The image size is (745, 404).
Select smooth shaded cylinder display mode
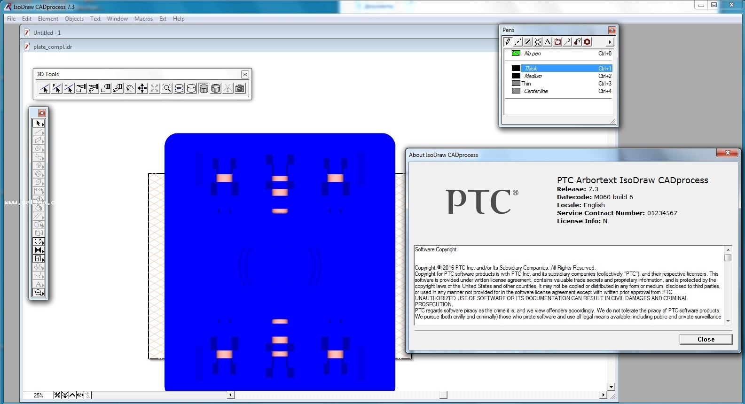click(x=216, y=88)
